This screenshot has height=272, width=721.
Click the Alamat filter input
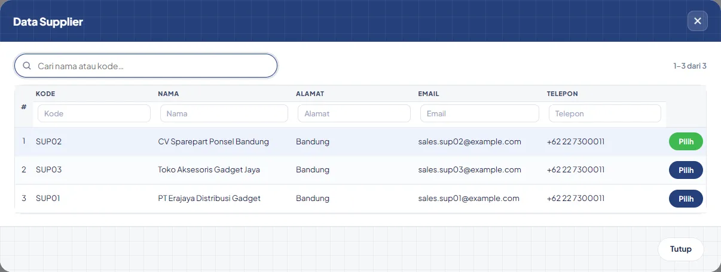click(x=354, y=113)
